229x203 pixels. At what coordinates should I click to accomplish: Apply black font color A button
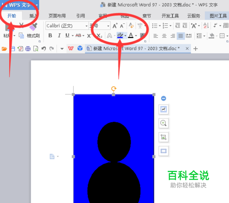pos(131,36)
